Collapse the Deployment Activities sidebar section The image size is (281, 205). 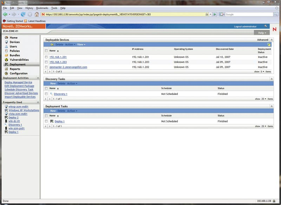coord(38,78)
